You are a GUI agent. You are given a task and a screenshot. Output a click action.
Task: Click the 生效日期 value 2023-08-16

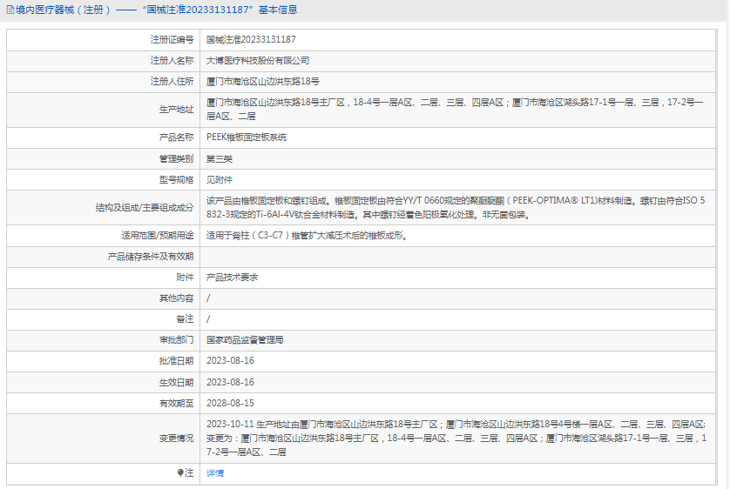coord(231,382)
